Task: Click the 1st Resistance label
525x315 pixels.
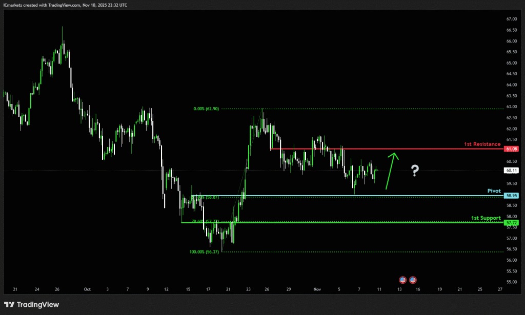Action: pos(482,144)
